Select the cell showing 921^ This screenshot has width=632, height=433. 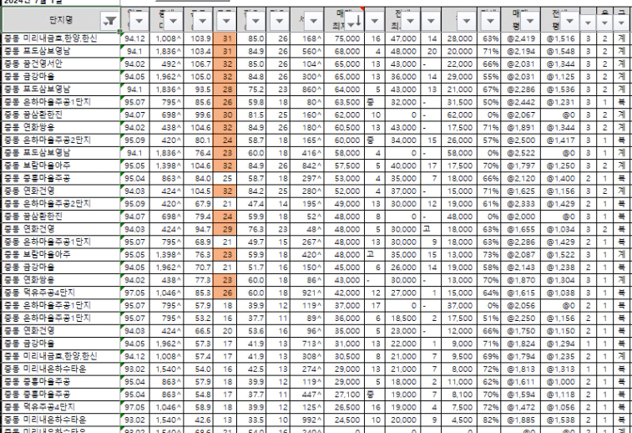[306, 293]
